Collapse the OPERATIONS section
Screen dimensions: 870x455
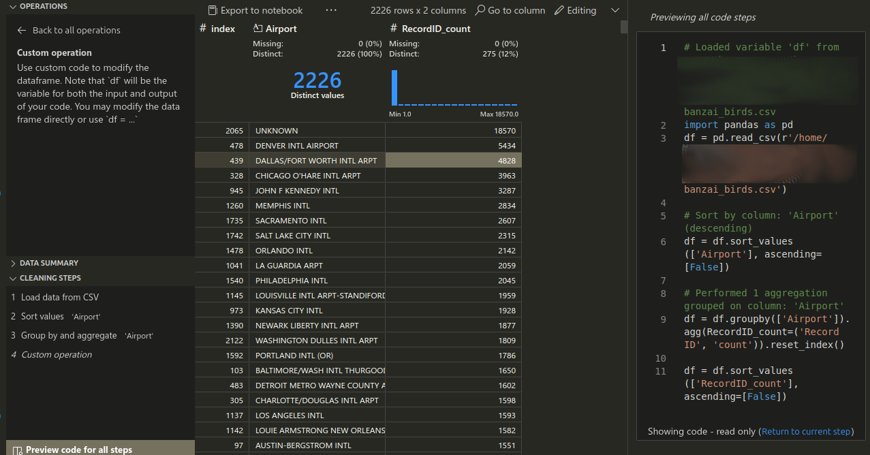[x=38, y=6]
